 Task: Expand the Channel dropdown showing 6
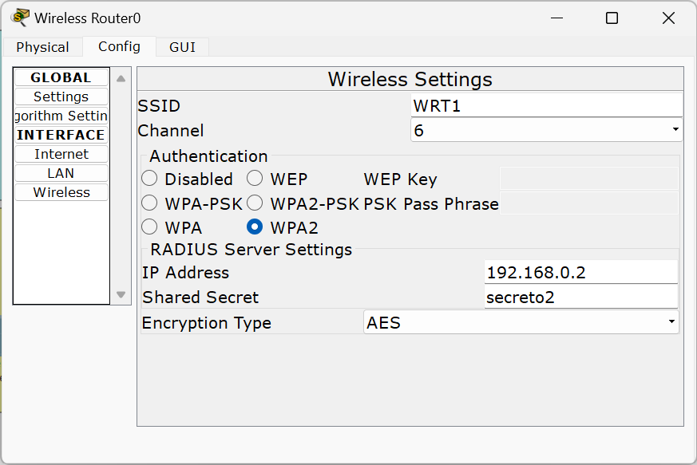click(x=546, y=130)
